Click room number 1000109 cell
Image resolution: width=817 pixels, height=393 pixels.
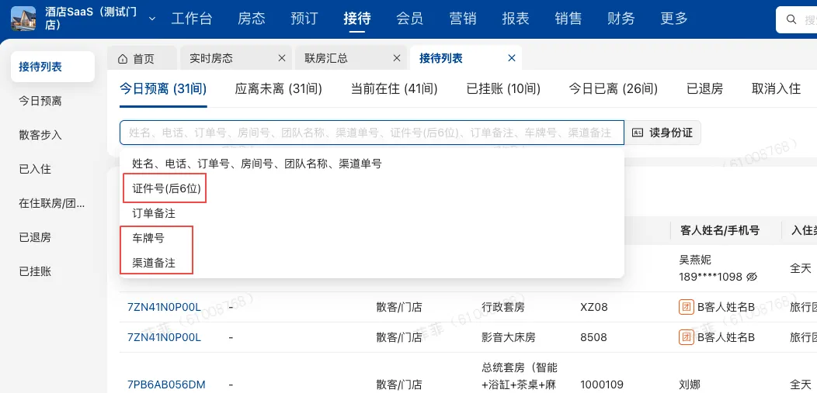602,384
